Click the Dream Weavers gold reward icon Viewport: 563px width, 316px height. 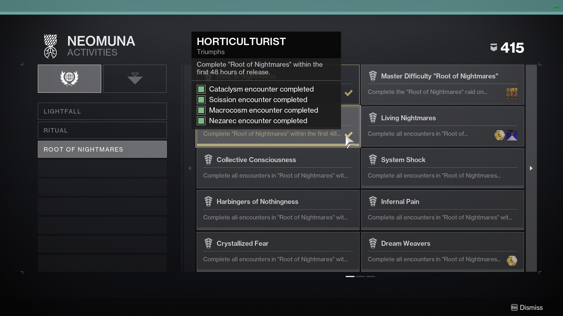[512, 260]
